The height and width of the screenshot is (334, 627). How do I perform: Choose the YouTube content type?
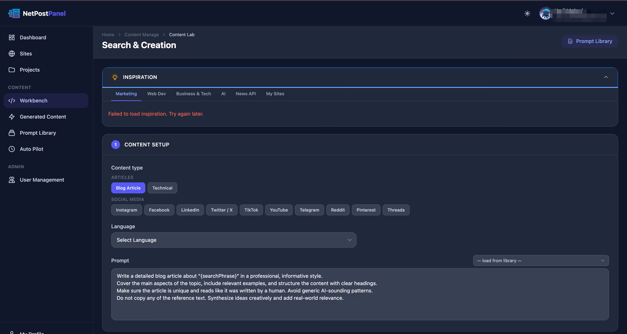pos(279,210)
